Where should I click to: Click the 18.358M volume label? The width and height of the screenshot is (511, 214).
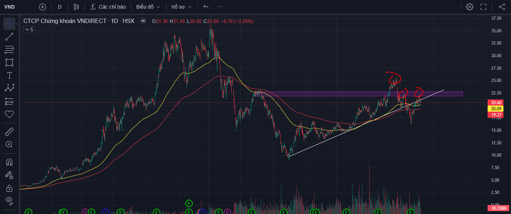[498, 208]
